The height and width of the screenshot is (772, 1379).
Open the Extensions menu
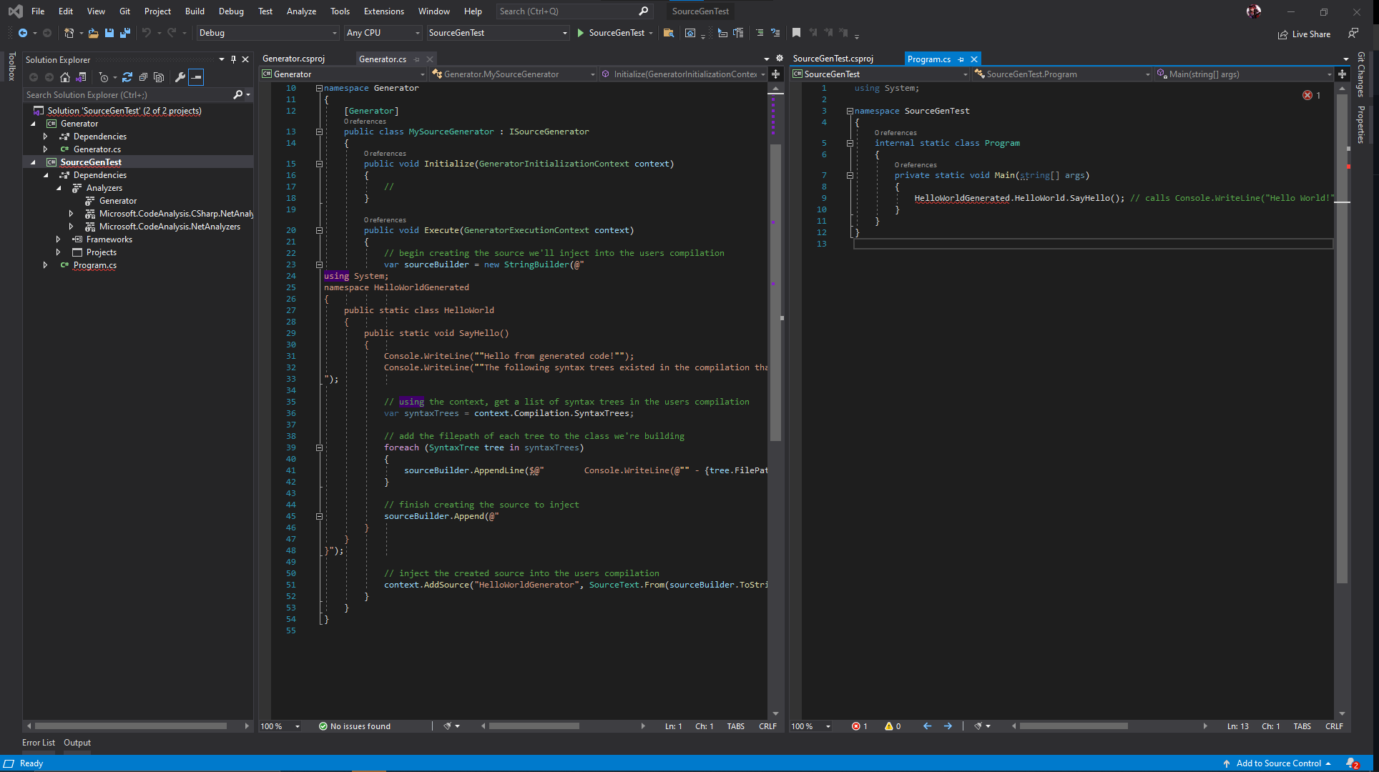coord(384,11)
